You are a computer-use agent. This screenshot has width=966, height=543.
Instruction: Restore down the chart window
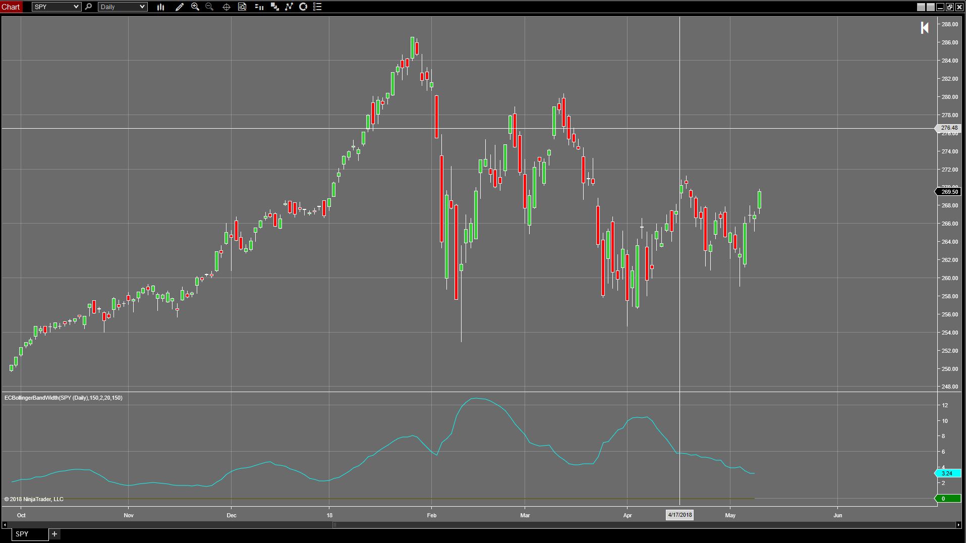click(x=950, y=7)
